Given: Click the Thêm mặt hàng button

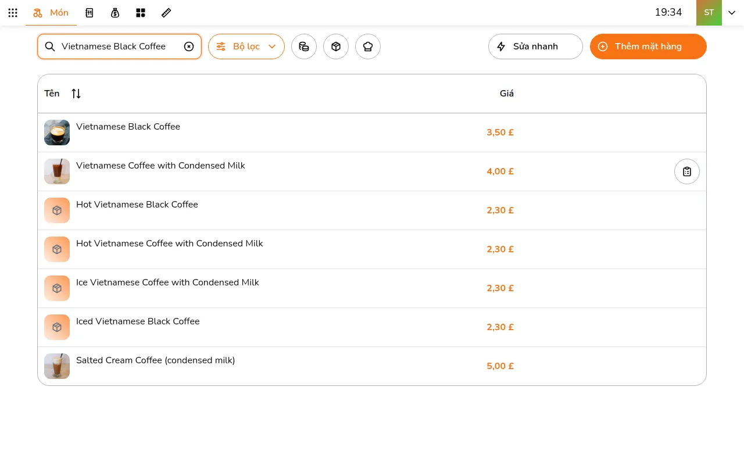Looking at the screenshot, I should pos(648,46).
